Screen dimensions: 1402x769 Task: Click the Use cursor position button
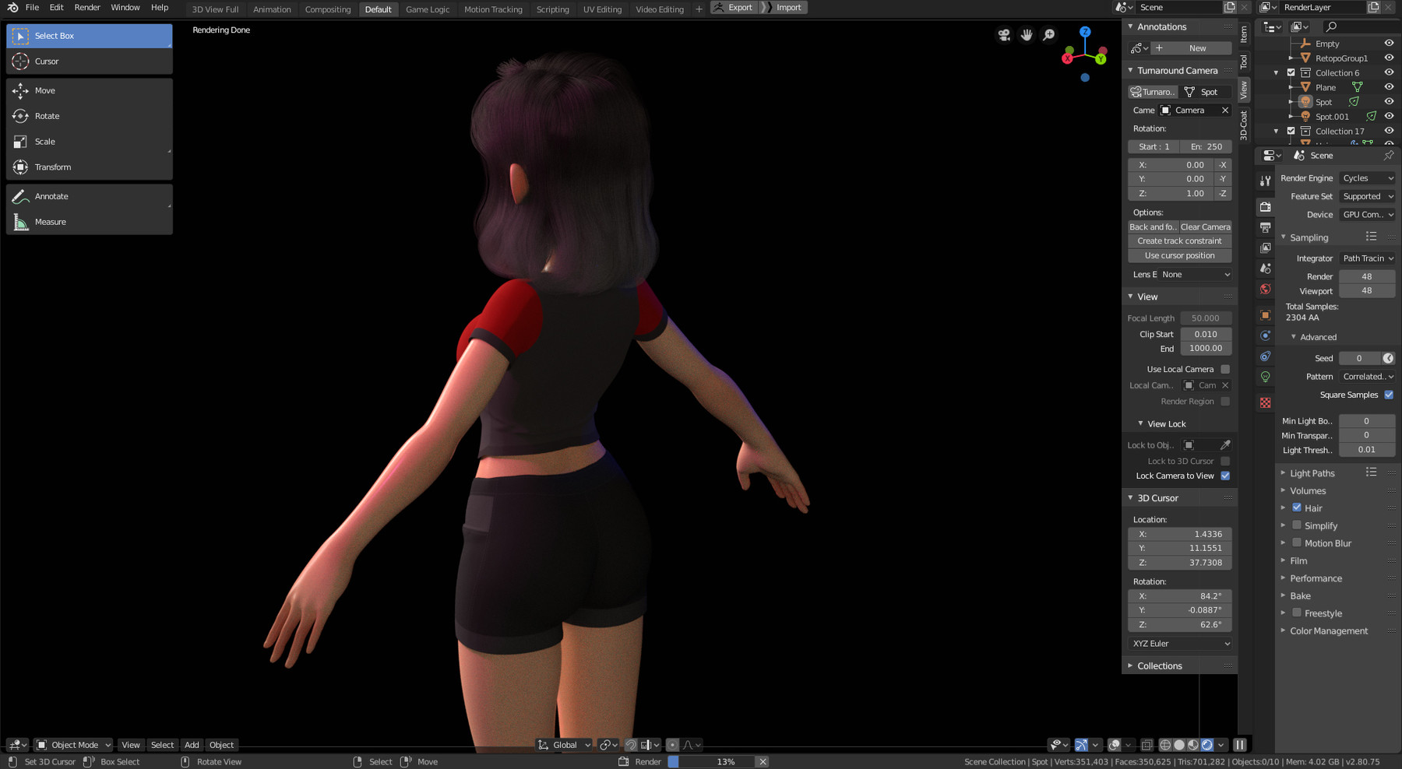(1179, 256)
